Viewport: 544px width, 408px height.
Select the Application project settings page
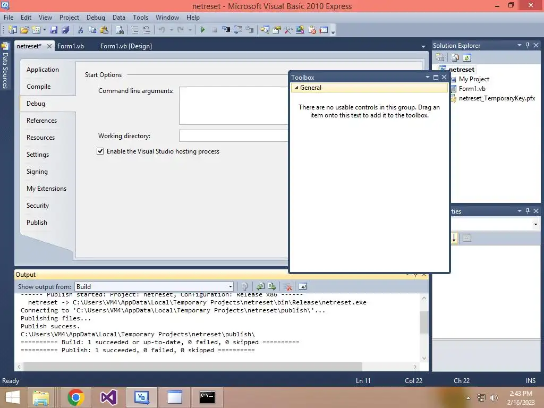point(42,70)
